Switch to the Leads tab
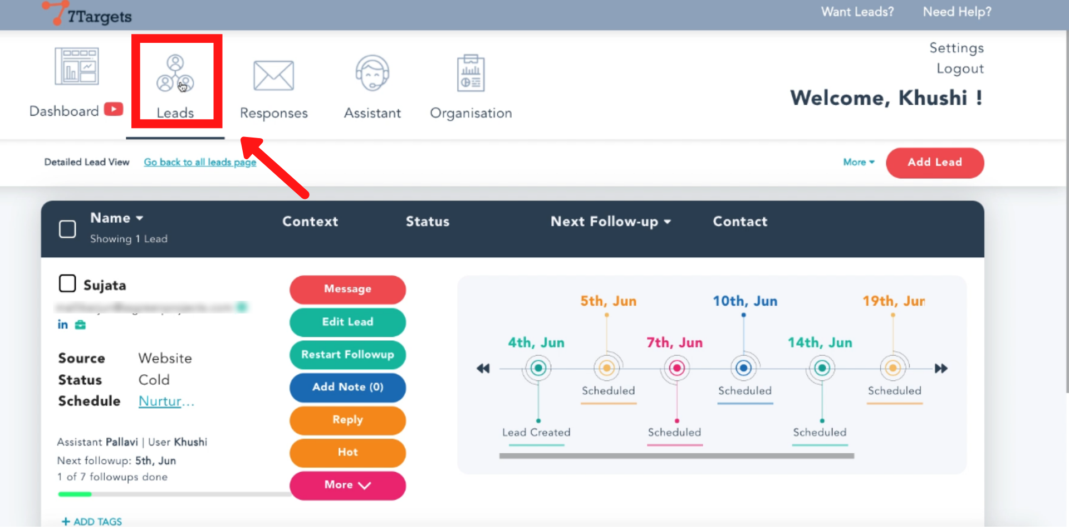This screenshot has width=1069, height=529. [x=175, y=84]
